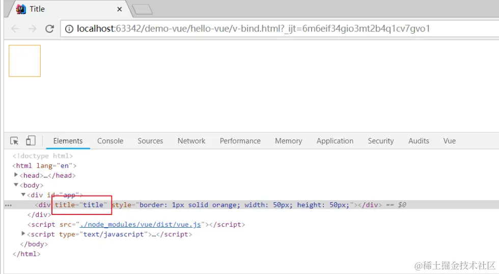Select the script src element line

pos(136,225)
